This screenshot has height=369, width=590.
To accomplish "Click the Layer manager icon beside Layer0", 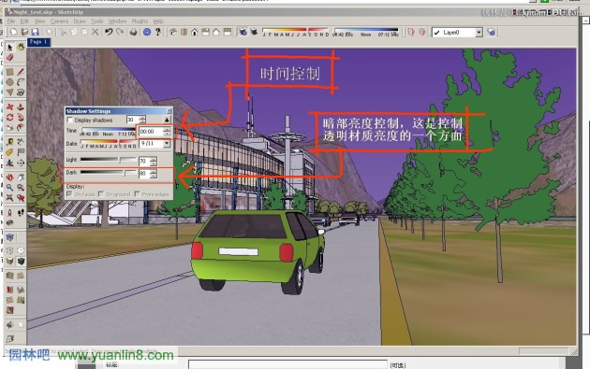I will 491,33.
